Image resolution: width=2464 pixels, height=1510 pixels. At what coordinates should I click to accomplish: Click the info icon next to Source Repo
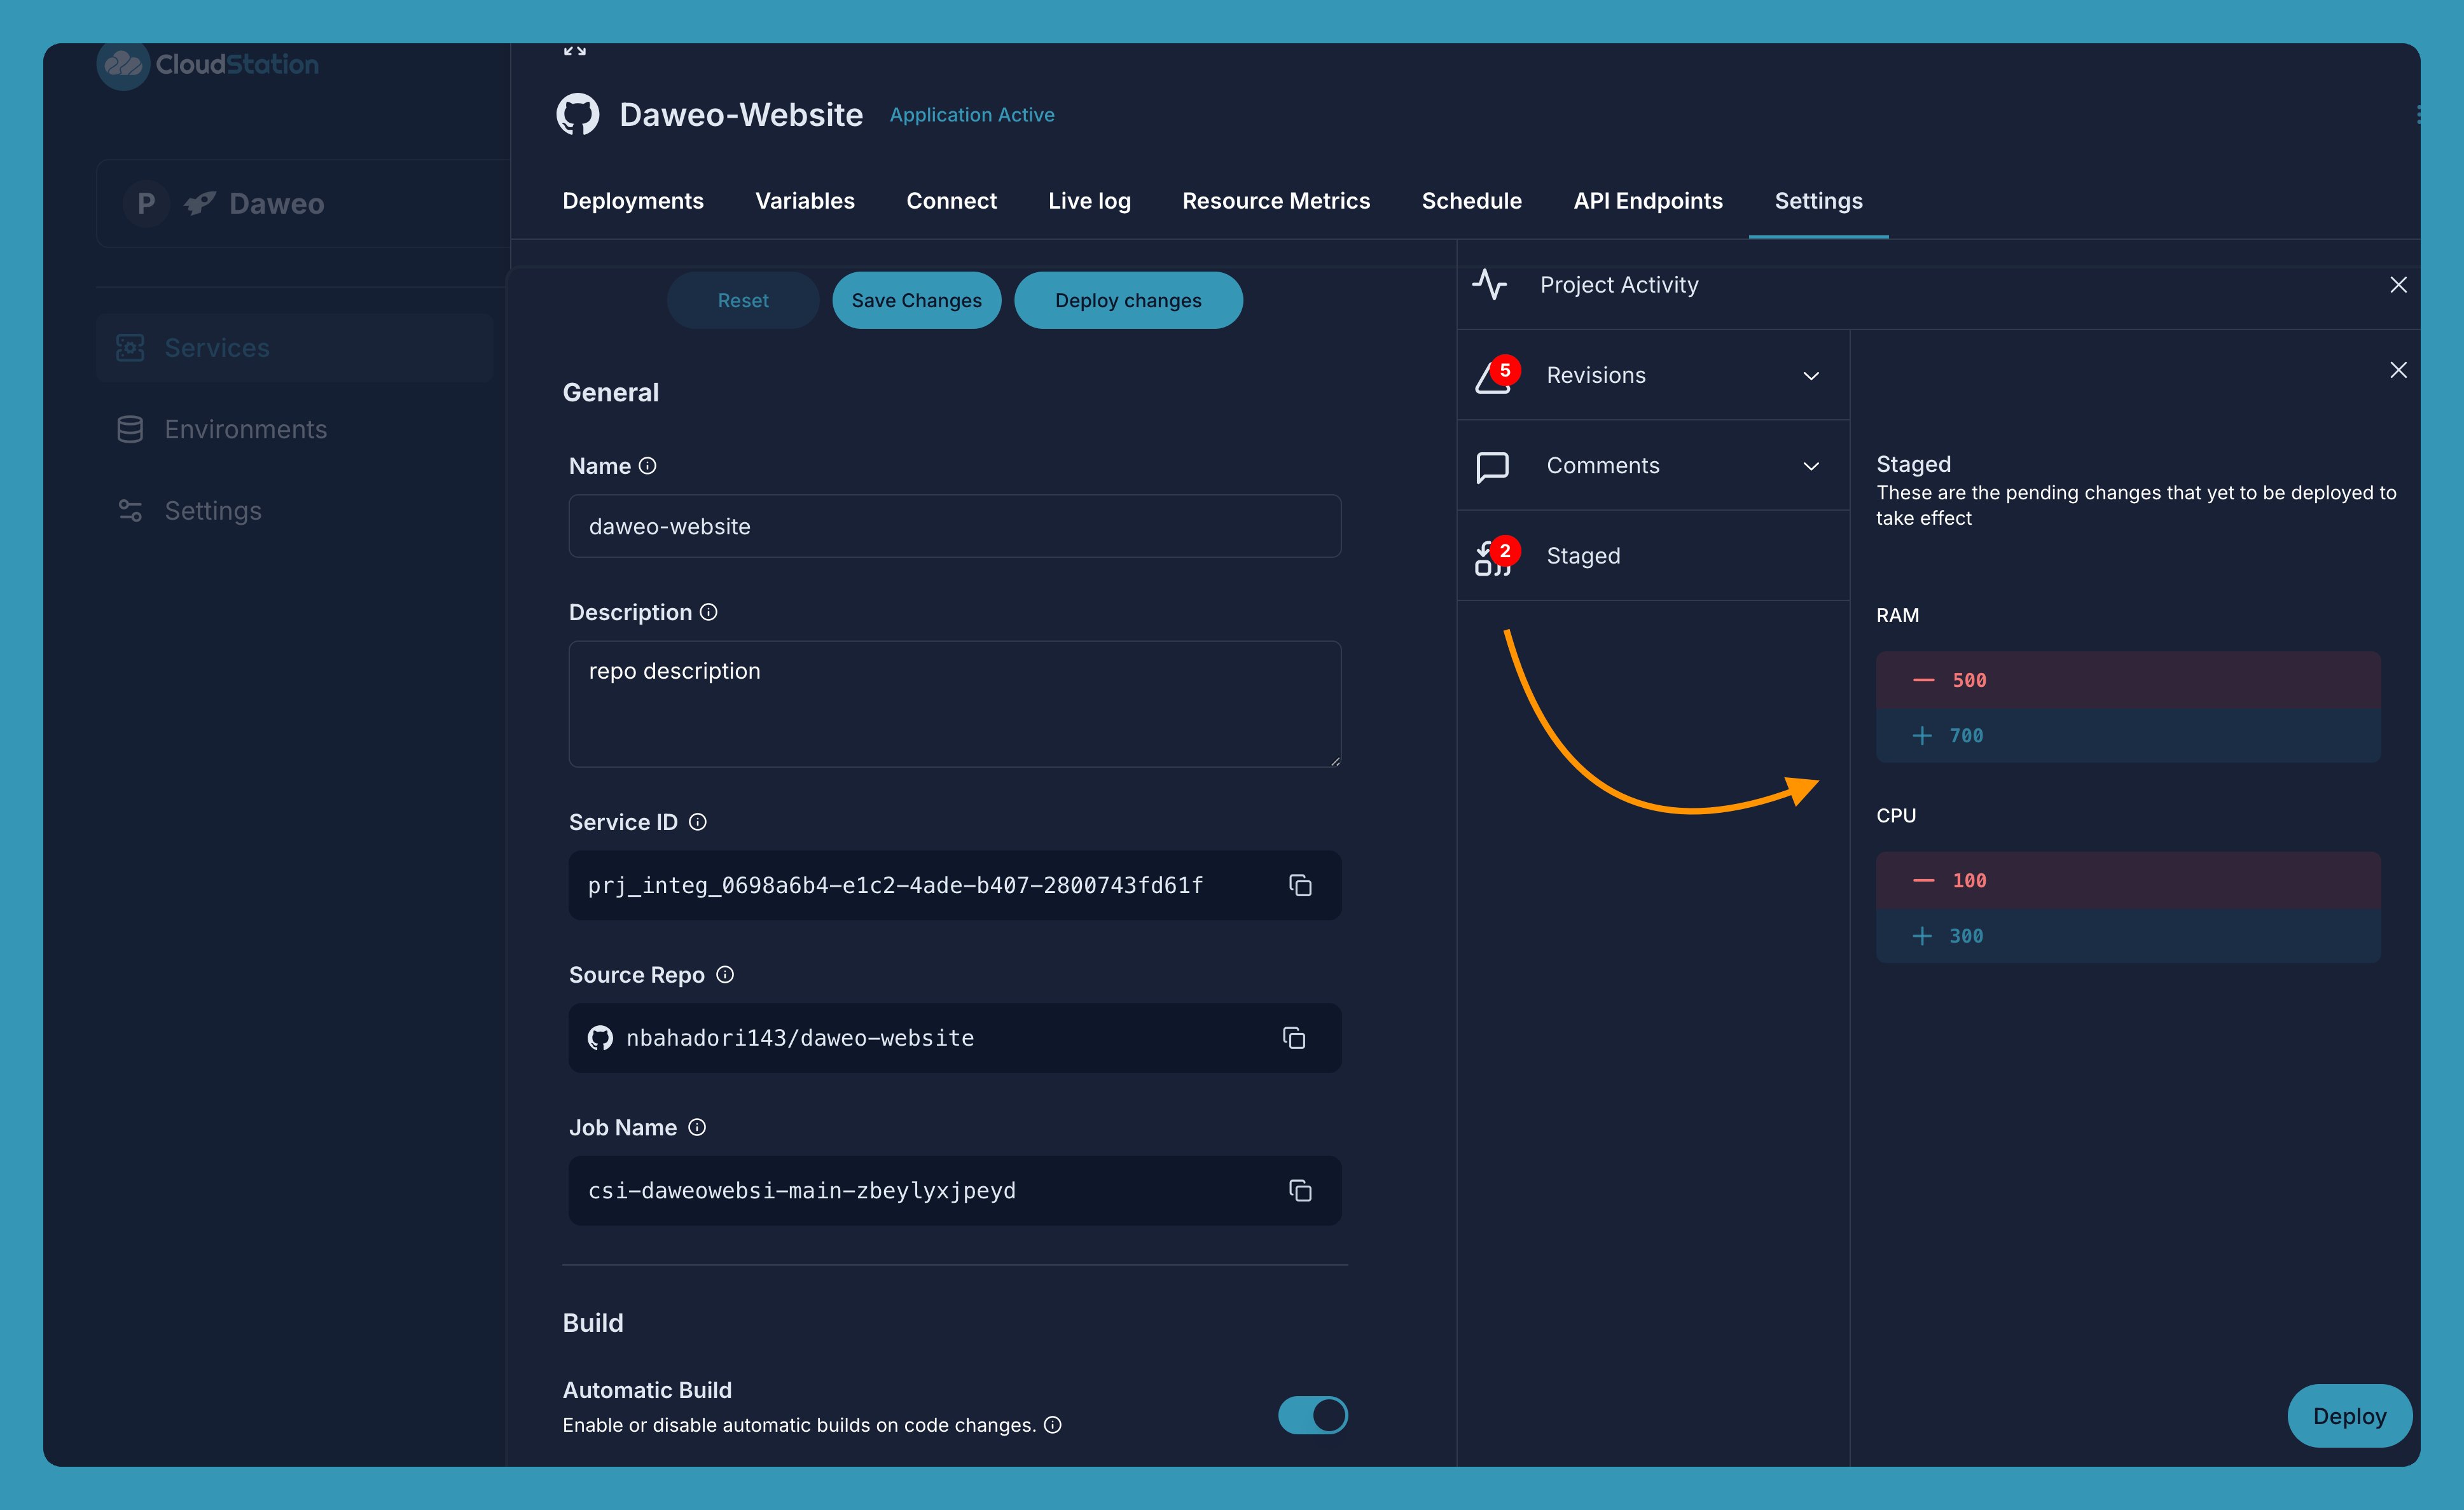click(726, 975)
